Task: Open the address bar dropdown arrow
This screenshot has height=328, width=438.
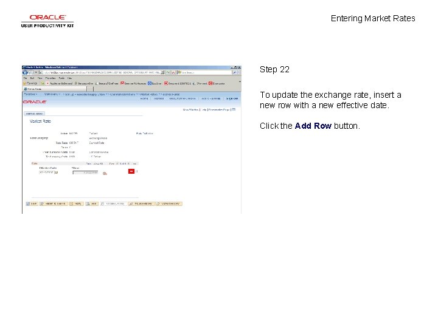Action: click(162, 72)
